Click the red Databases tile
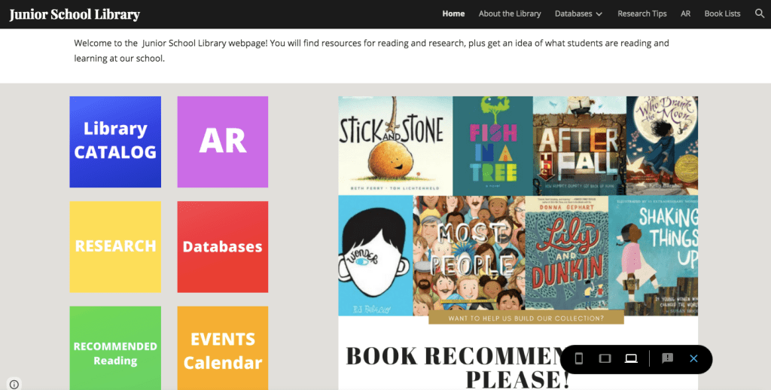This screenshot has width=771, height=390. tap(222, 246)
